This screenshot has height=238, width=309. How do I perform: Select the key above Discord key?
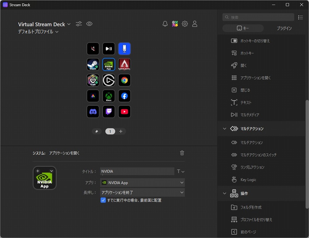tap(93, 96)
